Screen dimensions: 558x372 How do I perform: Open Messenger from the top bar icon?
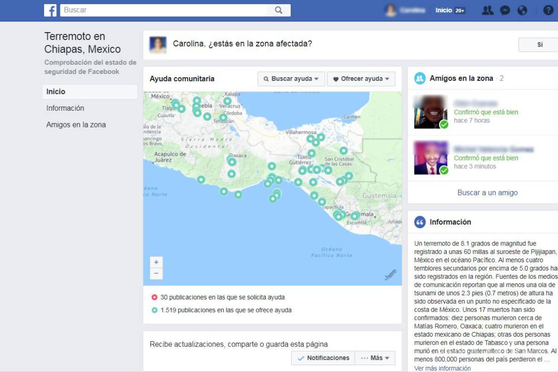tap(505, 10)
